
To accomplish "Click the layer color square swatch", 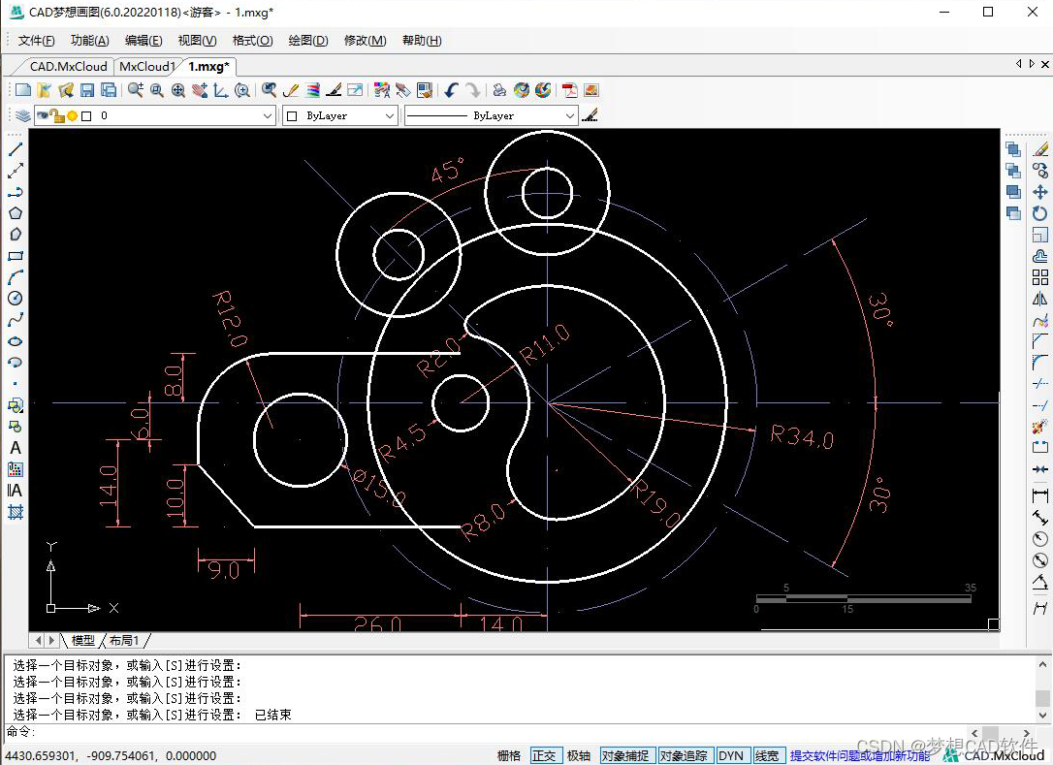I will pyautogui.click(x=86, y=115).
